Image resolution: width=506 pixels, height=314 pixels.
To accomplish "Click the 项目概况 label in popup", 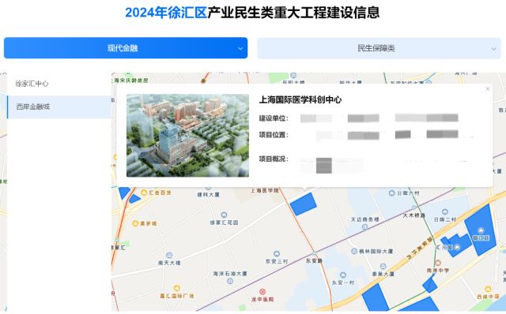I will [x=274, y=159].
